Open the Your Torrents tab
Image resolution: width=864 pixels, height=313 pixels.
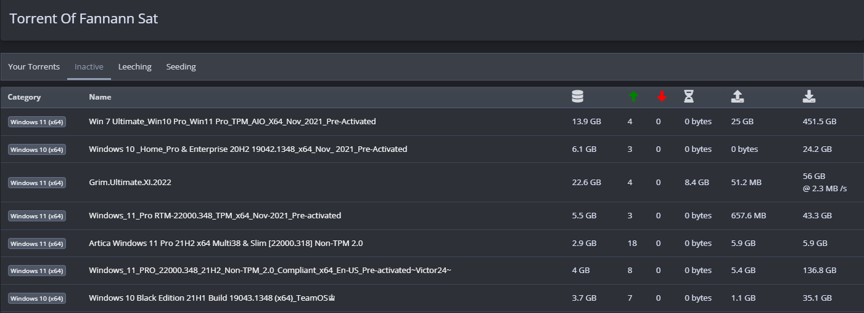coord(34,66)
